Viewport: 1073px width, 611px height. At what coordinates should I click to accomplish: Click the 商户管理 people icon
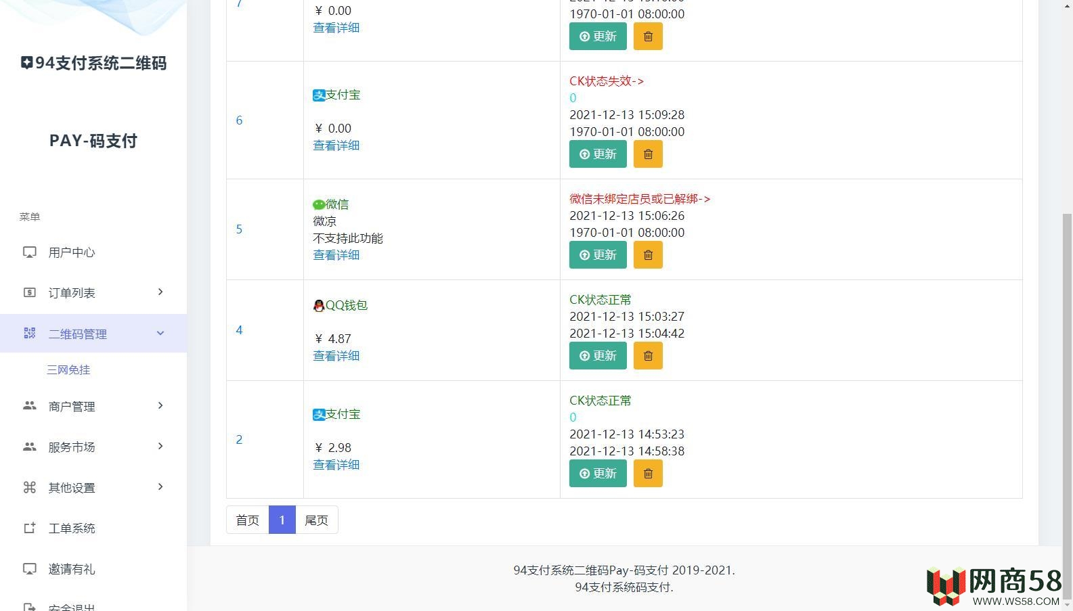coord(29,405)
